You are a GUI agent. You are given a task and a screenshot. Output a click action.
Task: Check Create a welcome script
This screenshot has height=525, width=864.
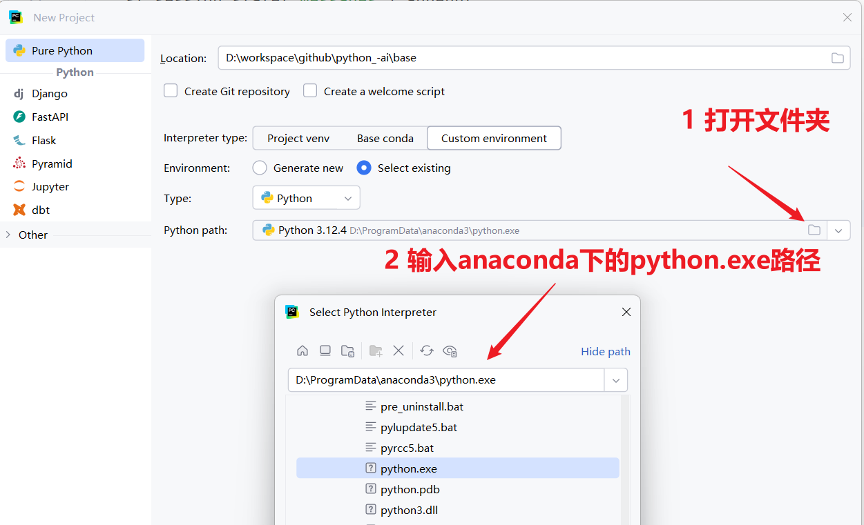310,90
